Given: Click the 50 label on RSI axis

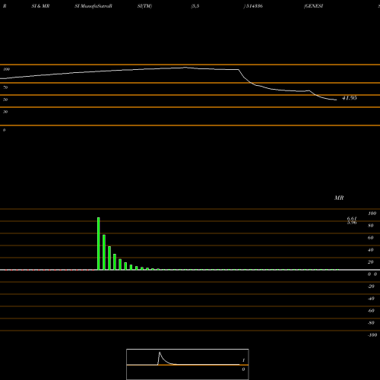Looking at the screenshot, I should pyautogui.click(x=5, y=100).
